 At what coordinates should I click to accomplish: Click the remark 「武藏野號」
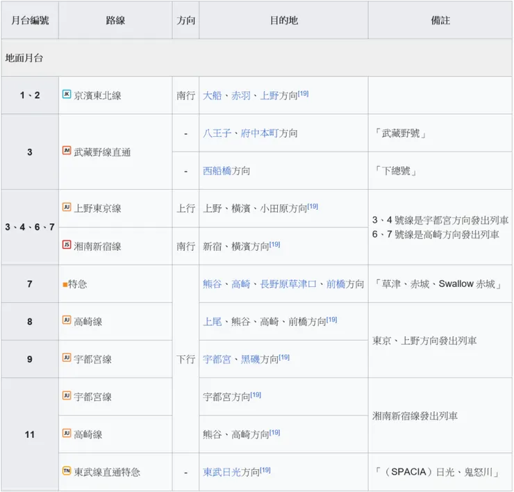pos(401,133)
